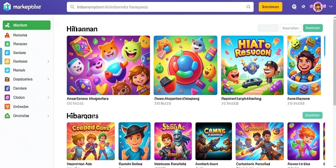The image size is (336, 168).
Task: Select the green Menters sidebar item
Action: pos(27,25)
